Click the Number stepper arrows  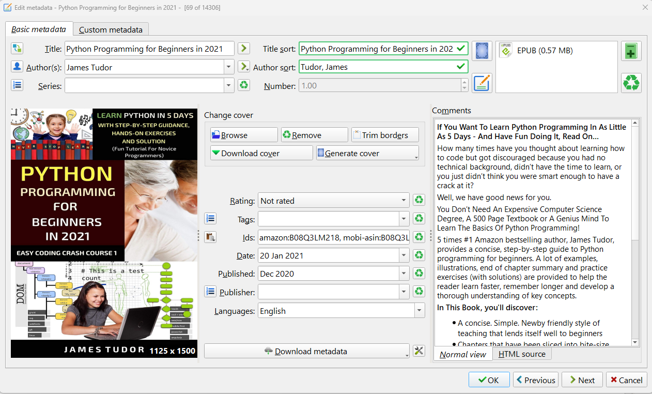(x=464, y=85)
